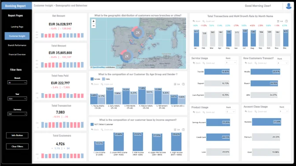Open info help icon in Age Group chart

[x=183, y=84]
